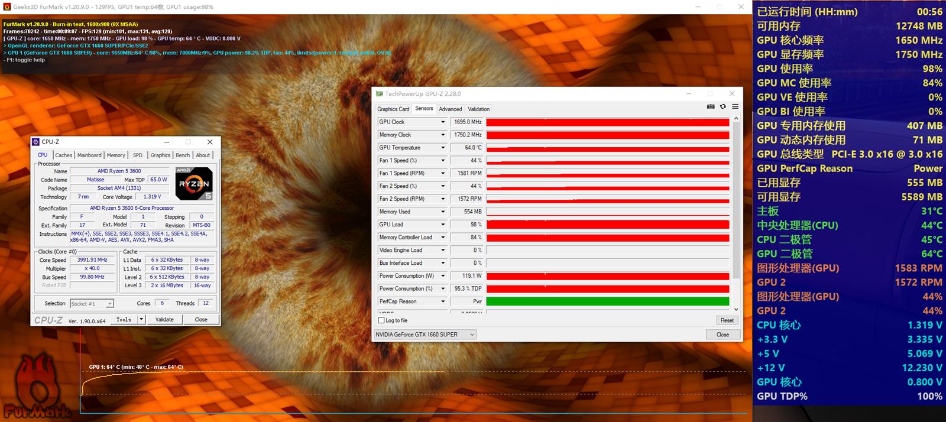Click the GPU-Z refresh icon
Image resolution: width=946 pixels, height=422 pixels.
pyautogui.click(x=723, y=106)
